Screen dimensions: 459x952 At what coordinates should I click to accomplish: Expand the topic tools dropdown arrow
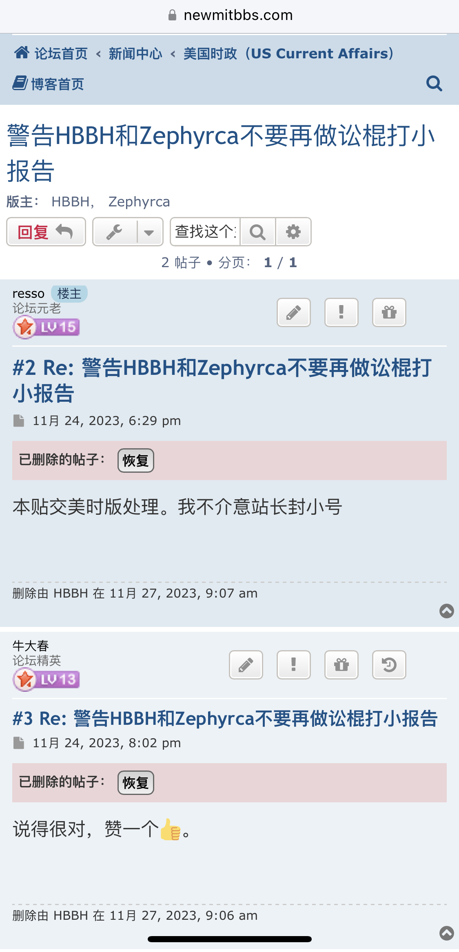pos(149,232)
